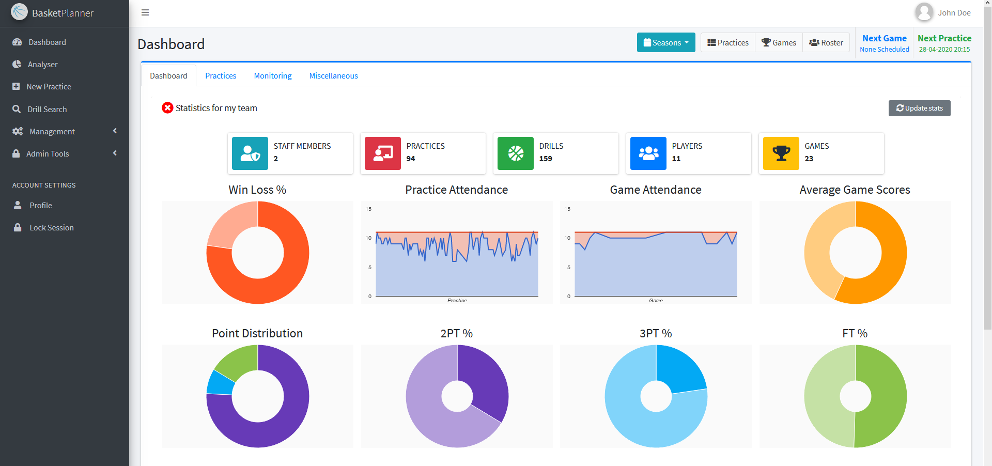
Task: Click the Practices count '94'
Action: (x=411, y=159)
